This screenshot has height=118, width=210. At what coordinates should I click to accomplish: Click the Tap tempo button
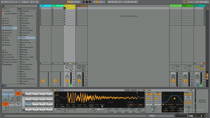[x=10, y=2]
